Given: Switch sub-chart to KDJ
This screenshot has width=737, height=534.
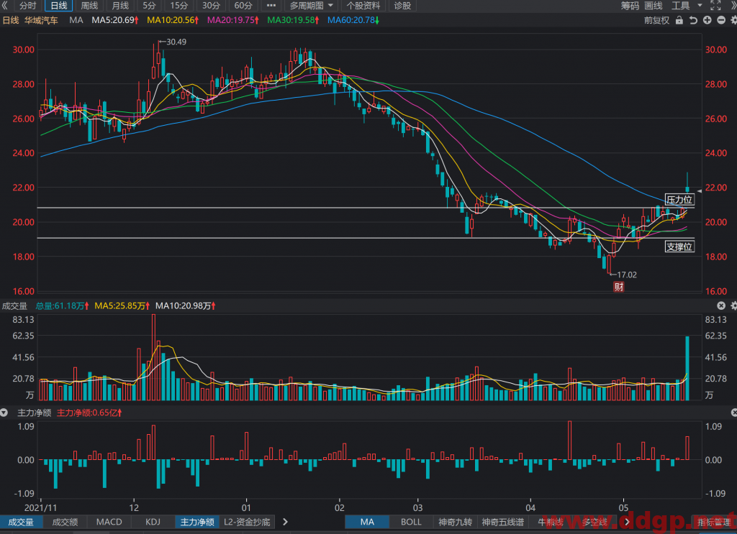Looking at the screenshot, I should [x=153, y=522].
